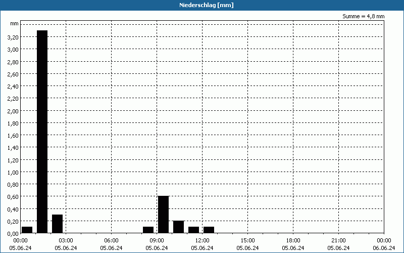Image resolution: width=404 pixels, height=253 pixels.
Task: Select the 2,40 y-axis label
Action: (x=13, y=86)
